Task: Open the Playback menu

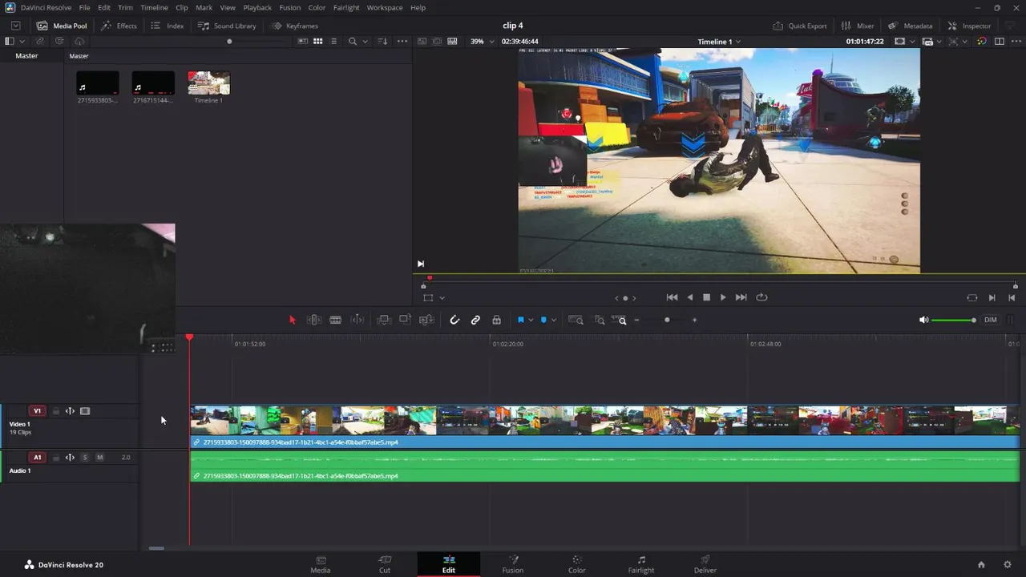Action: point(257,7)
